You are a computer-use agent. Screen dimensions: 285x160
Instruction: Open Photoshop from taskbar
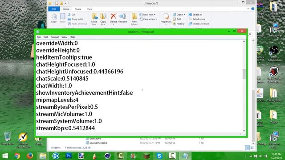(x=69, y=156)
